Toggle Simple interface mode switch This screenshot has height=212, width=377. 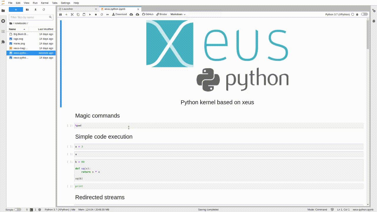tap(18, 210)
